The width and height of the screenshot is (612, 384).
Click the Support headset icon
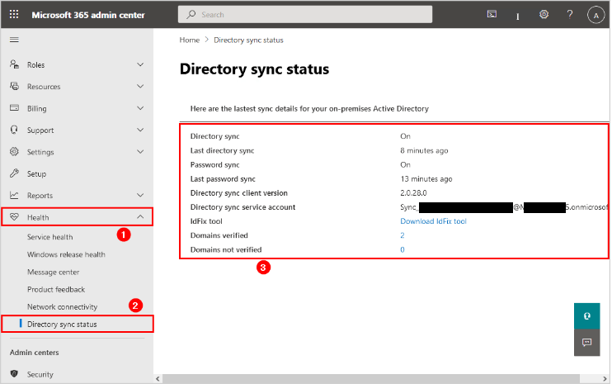[15, 130]
